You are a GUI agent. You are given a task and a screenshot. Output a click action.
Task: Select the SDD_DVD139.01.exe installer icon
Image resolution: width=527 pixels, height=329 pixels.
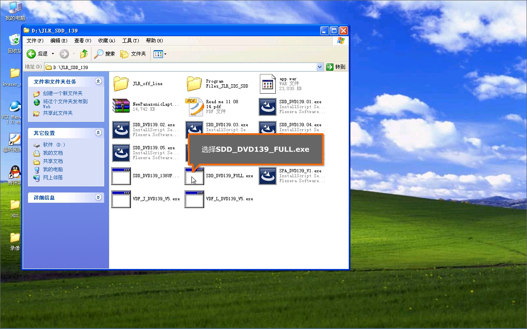coord(268,107)
